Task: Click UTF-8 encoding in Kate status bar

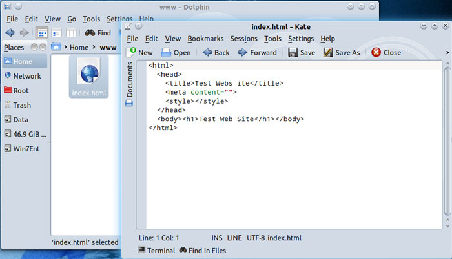Action: 256,238
